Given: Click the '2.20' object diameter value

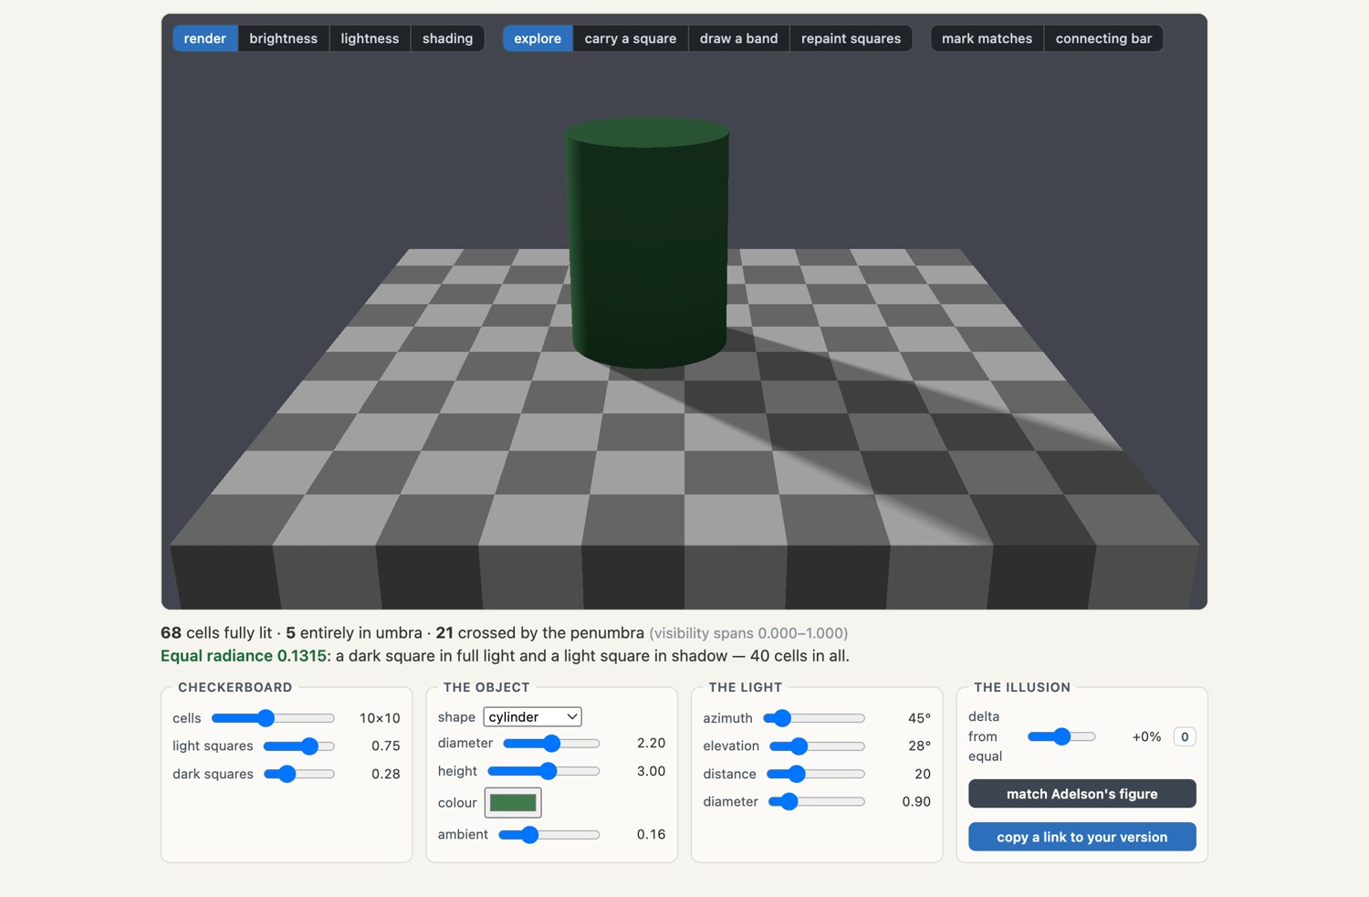Looking at the screenshot, I should (651, 744).
